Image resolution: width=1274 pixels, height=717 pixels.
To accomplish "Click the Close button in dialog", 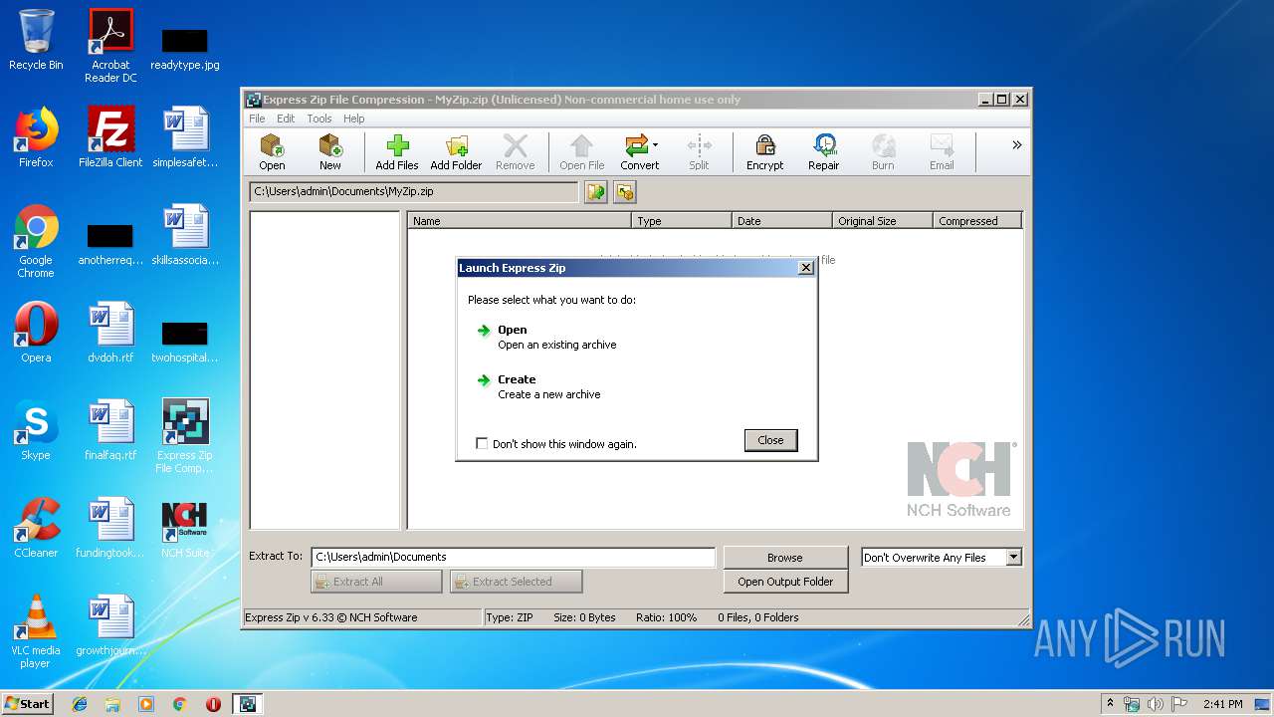I will [x=770, y=440].
